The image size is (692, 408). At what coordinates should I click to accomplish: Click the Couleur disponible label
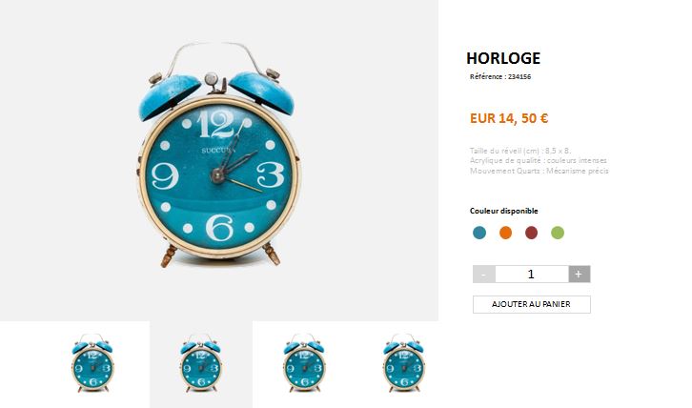click(503, 211)
